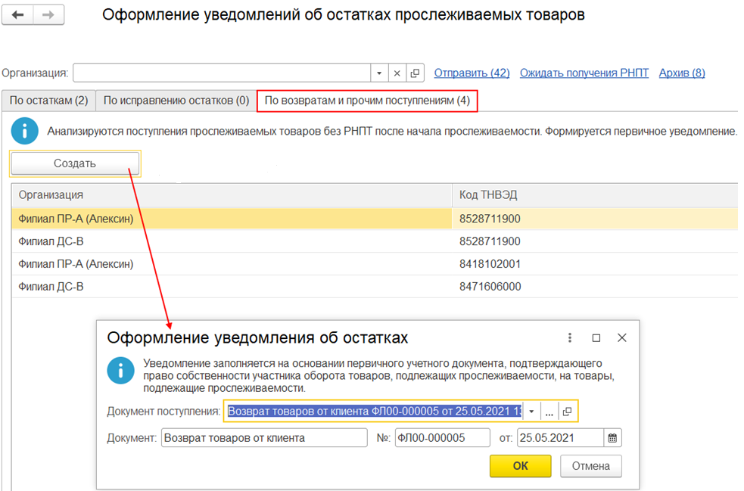Viewport: 744px width, 491px height.
Task: Expand the Организация dropdown list
Action: pyautogui.click(x=379, y=73)
